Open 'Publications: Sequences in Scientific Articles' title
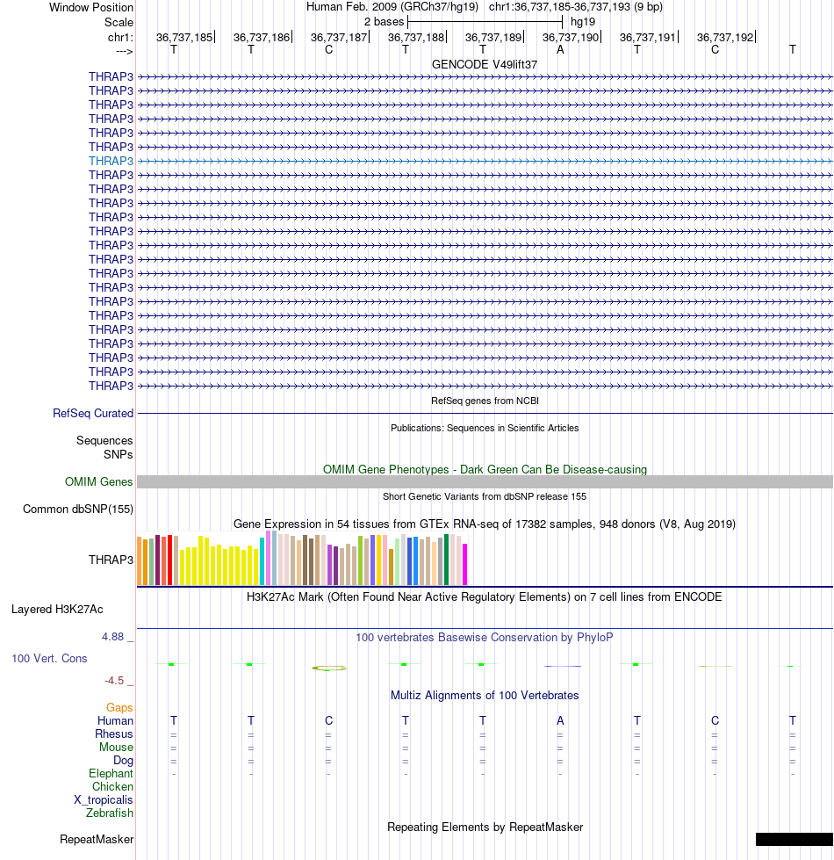The height and width of the screenshot is (860, 834). pyautogui.click(x=485, y=428)
